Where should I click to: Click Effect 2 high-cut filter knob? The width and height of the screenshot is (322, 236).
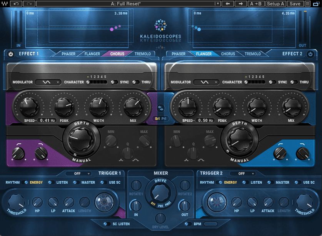pos(302,153)
